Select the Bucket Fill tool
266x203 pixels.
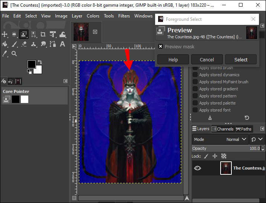click(5, 44)
